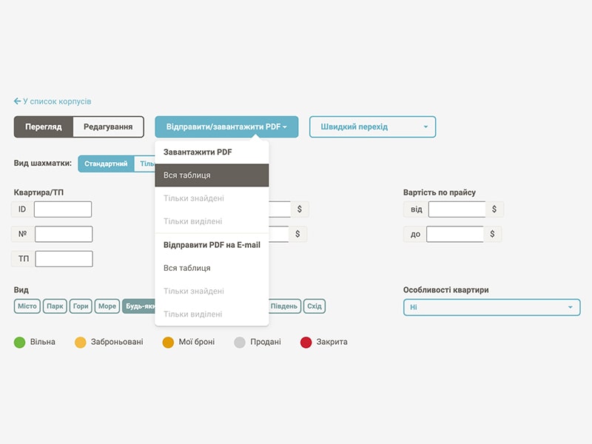Select the Гори view filter

pos(81,306)
